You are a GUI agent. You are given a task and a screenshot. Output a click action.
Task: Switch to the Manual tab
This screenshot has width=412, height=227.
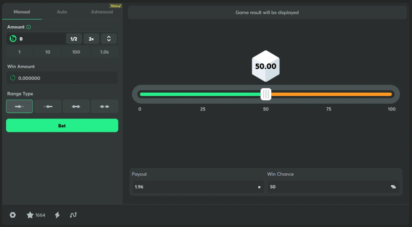click(x=22, y=12)
